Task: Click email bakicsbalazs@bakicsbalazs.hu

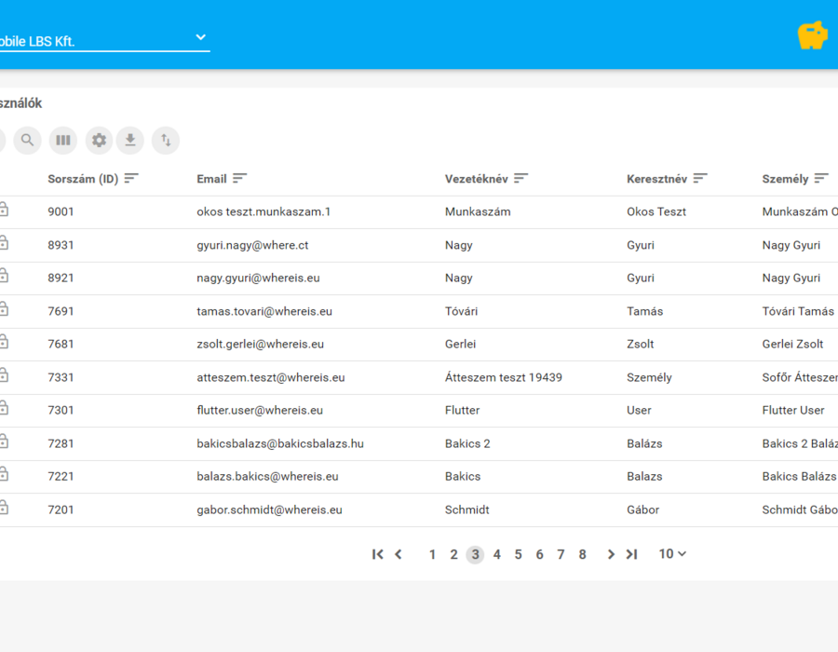Action: (x=280, y=443)
